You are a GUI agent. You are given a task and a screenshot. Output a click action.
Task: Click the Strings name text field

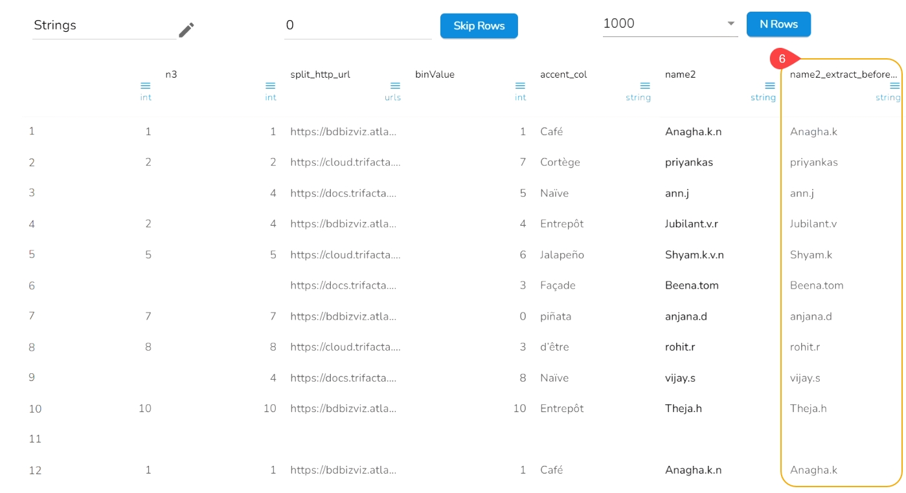point(104,26)
